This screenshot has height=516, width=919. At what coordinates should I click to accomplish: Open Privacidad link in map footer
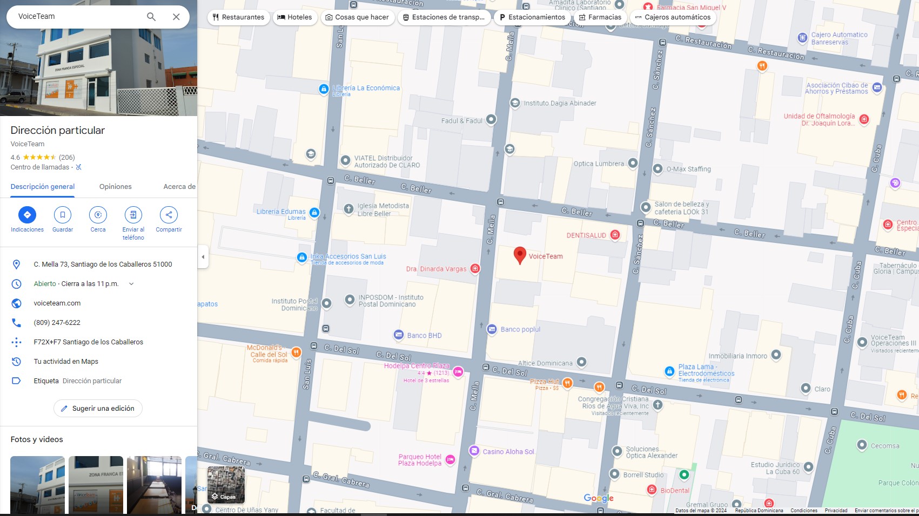coord(836,511)
